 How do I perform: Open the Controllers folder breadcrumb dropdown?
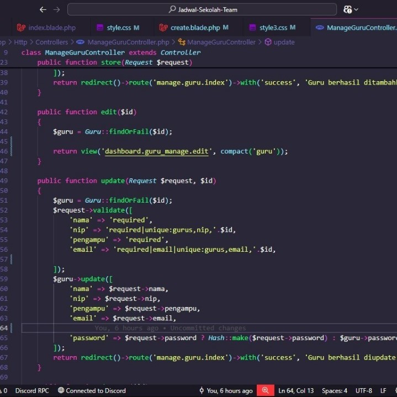pyautogui.click(x=51, y=42)
